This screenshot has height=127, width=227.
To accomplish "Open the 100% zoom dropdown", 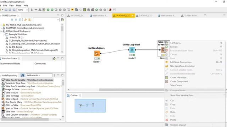I will (27, 10).
